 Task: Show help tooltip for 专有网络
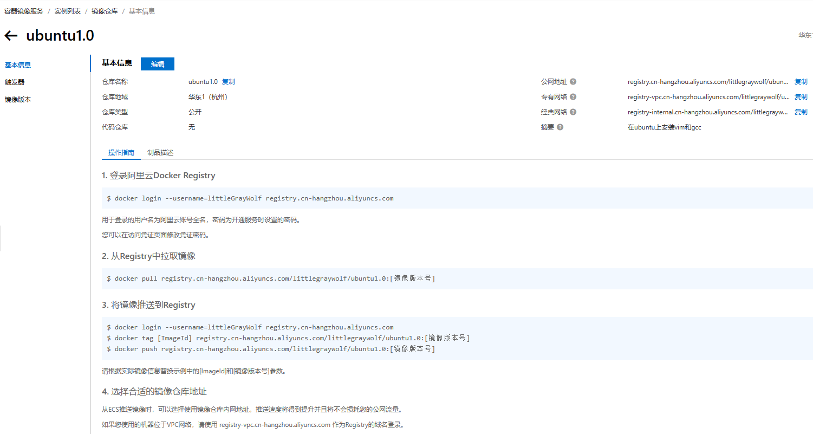pyautogui.click(x=573, y=97)
